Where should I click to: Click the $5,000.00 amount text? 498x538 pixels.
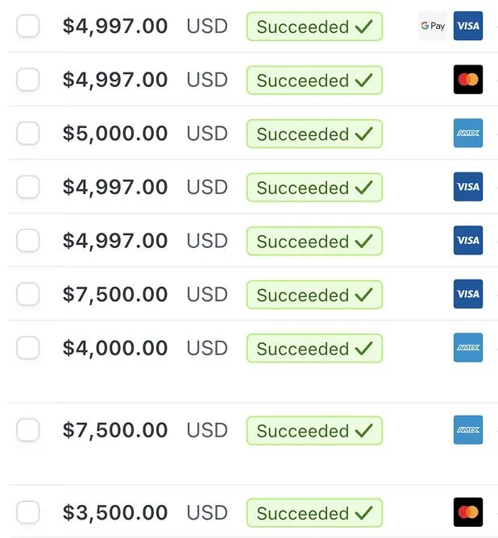point(115,134)
